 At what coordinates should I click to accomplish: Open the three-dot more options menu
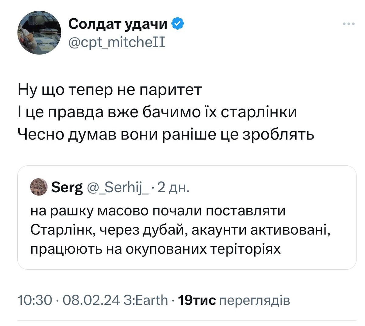point(349,24)
